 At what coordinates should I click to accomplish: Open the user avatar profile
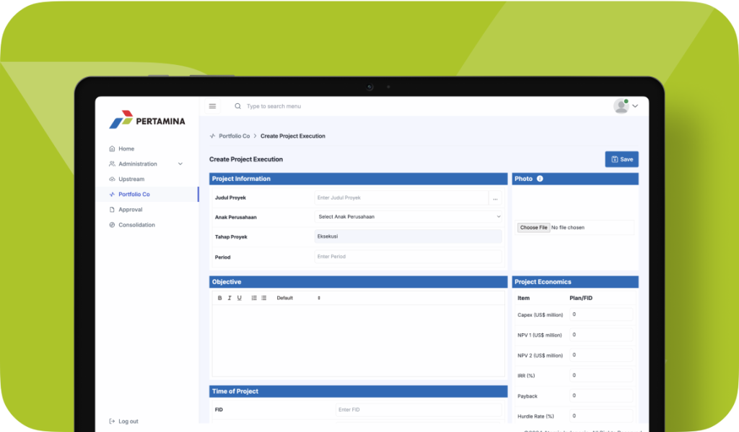(621, 106)
